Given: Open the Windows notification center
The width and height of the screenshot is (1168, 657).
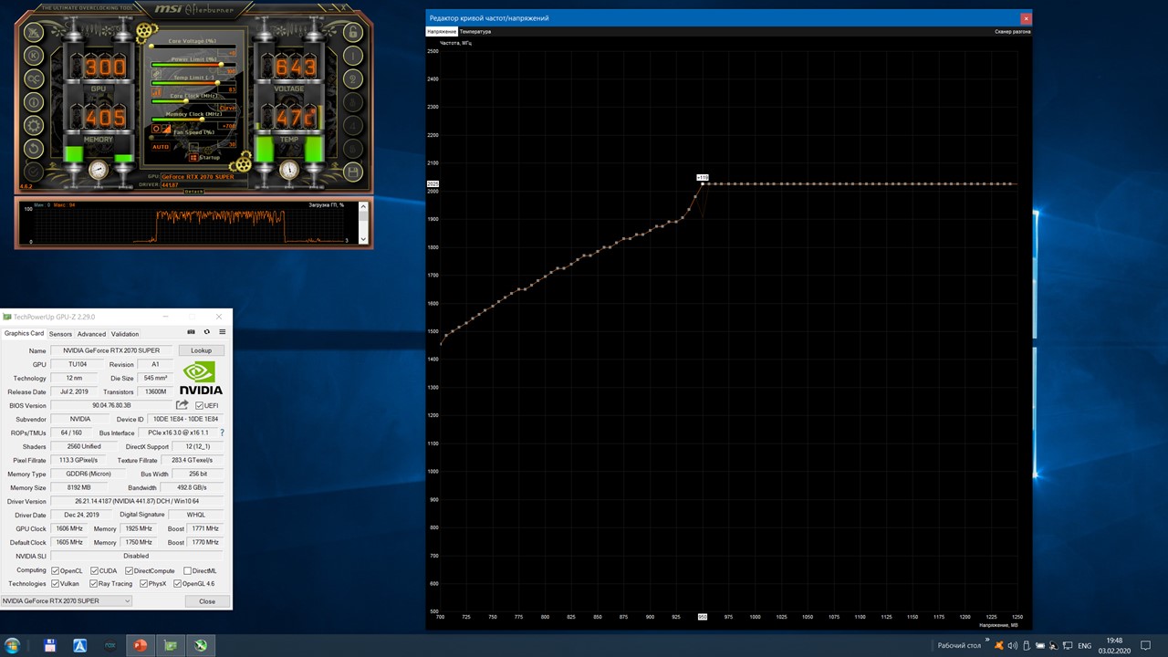Looking at the screenshot, I should pos(1146,645).
